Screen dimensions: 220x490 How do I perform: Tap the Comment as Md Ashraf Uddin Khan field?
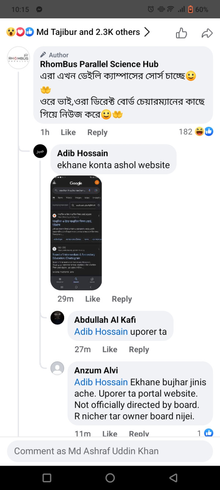click(x=110, y=451)
